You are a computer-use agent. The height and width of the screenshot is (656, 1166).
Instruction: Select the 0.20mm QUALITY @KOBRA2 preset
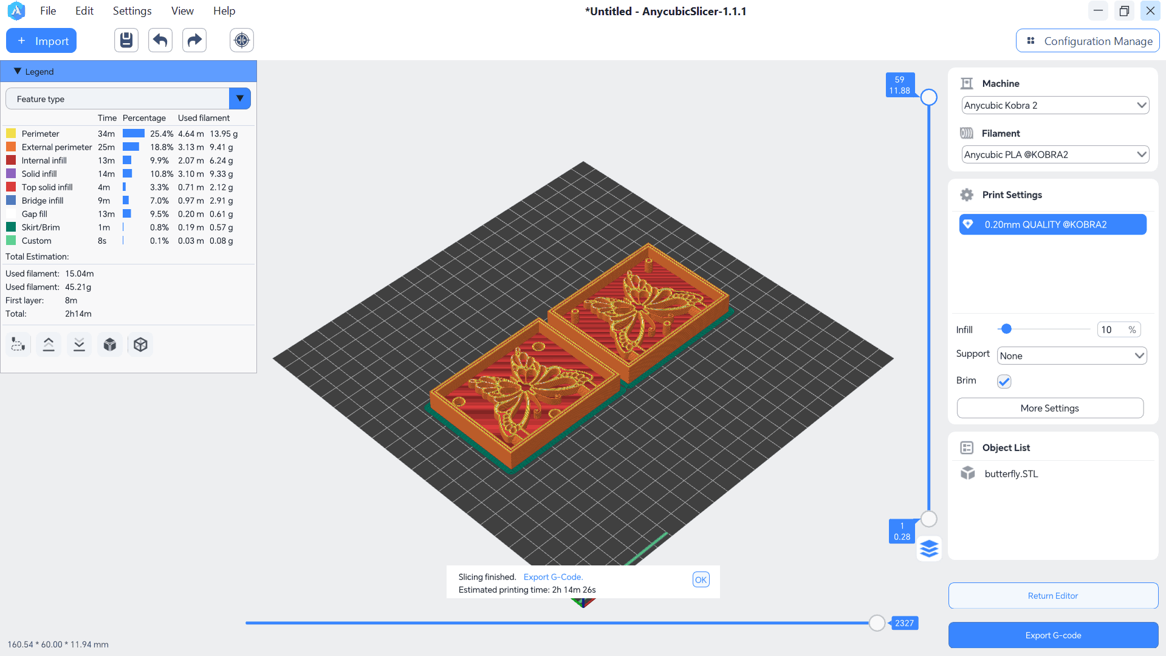[1053, 224]
